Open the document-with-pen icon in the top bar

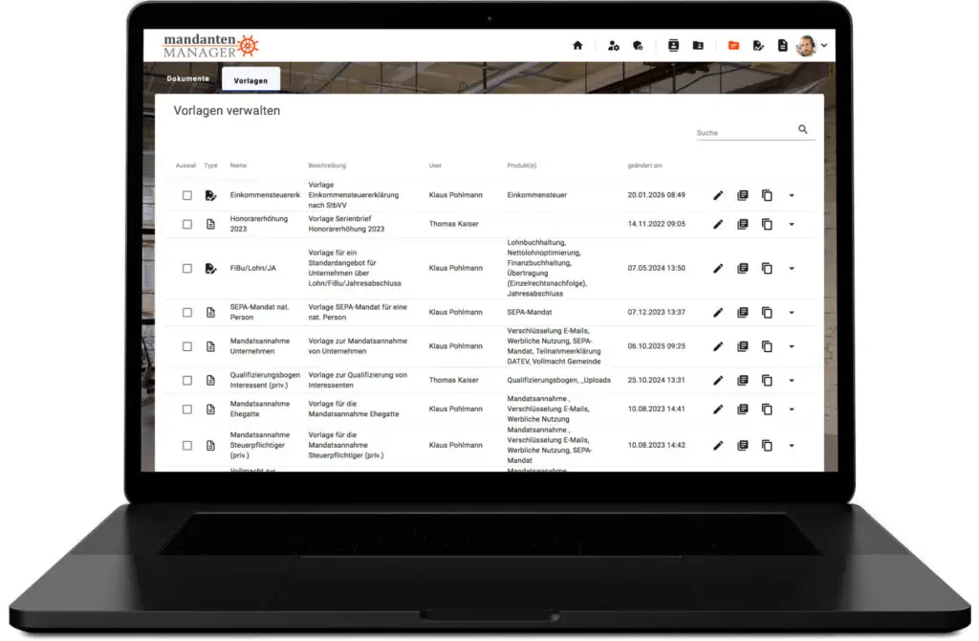[758, 45]
